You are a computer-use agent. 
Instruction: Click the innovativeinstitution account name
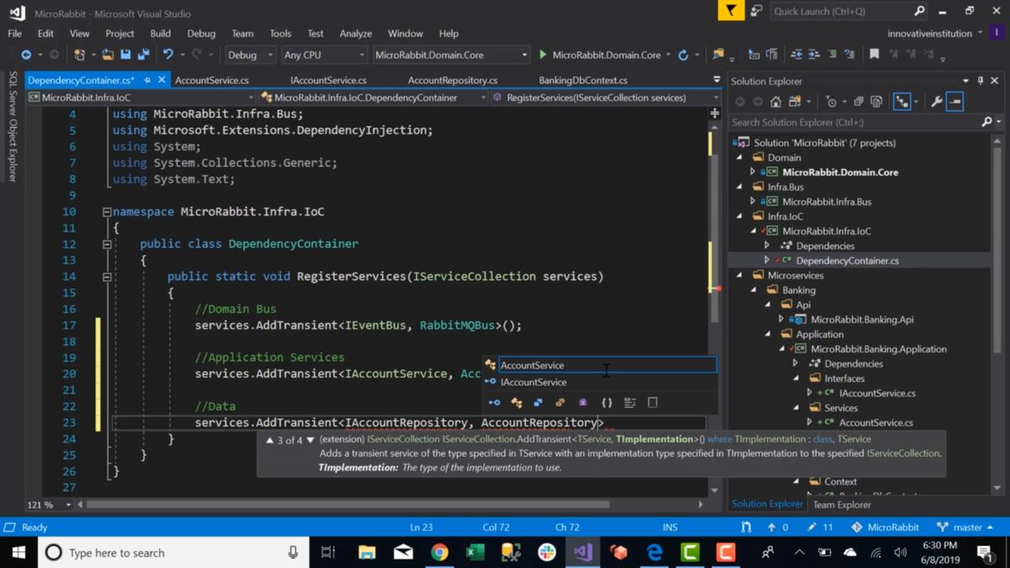[x=929, y=33]
